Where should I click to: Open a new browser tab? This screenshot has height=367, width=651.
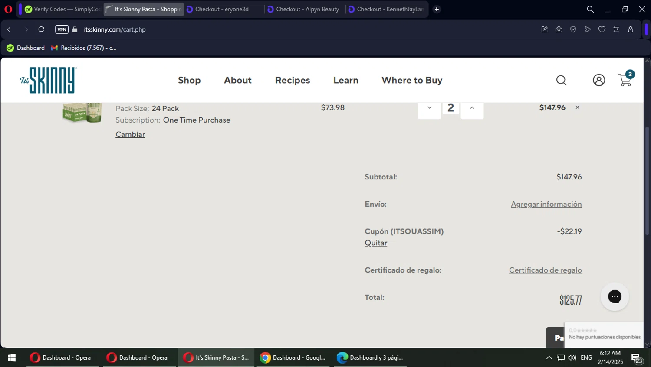tap(437, 9)
